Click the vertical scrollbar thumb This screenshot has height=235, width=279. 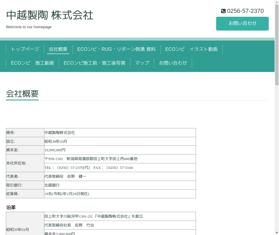pyautogui.click(x=277, y=44)
